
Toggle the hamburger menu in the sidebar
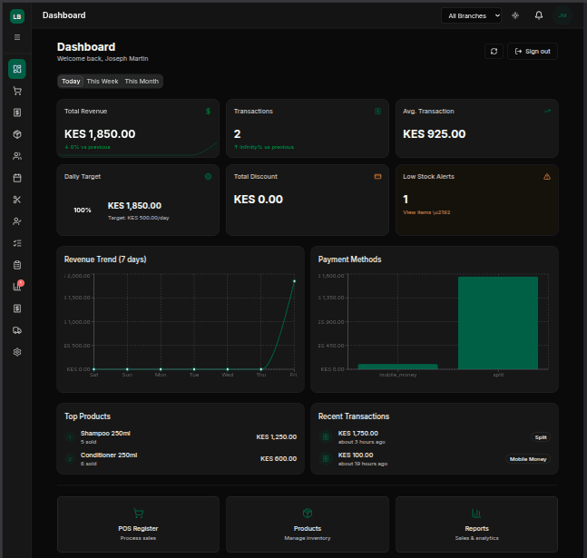17,37
